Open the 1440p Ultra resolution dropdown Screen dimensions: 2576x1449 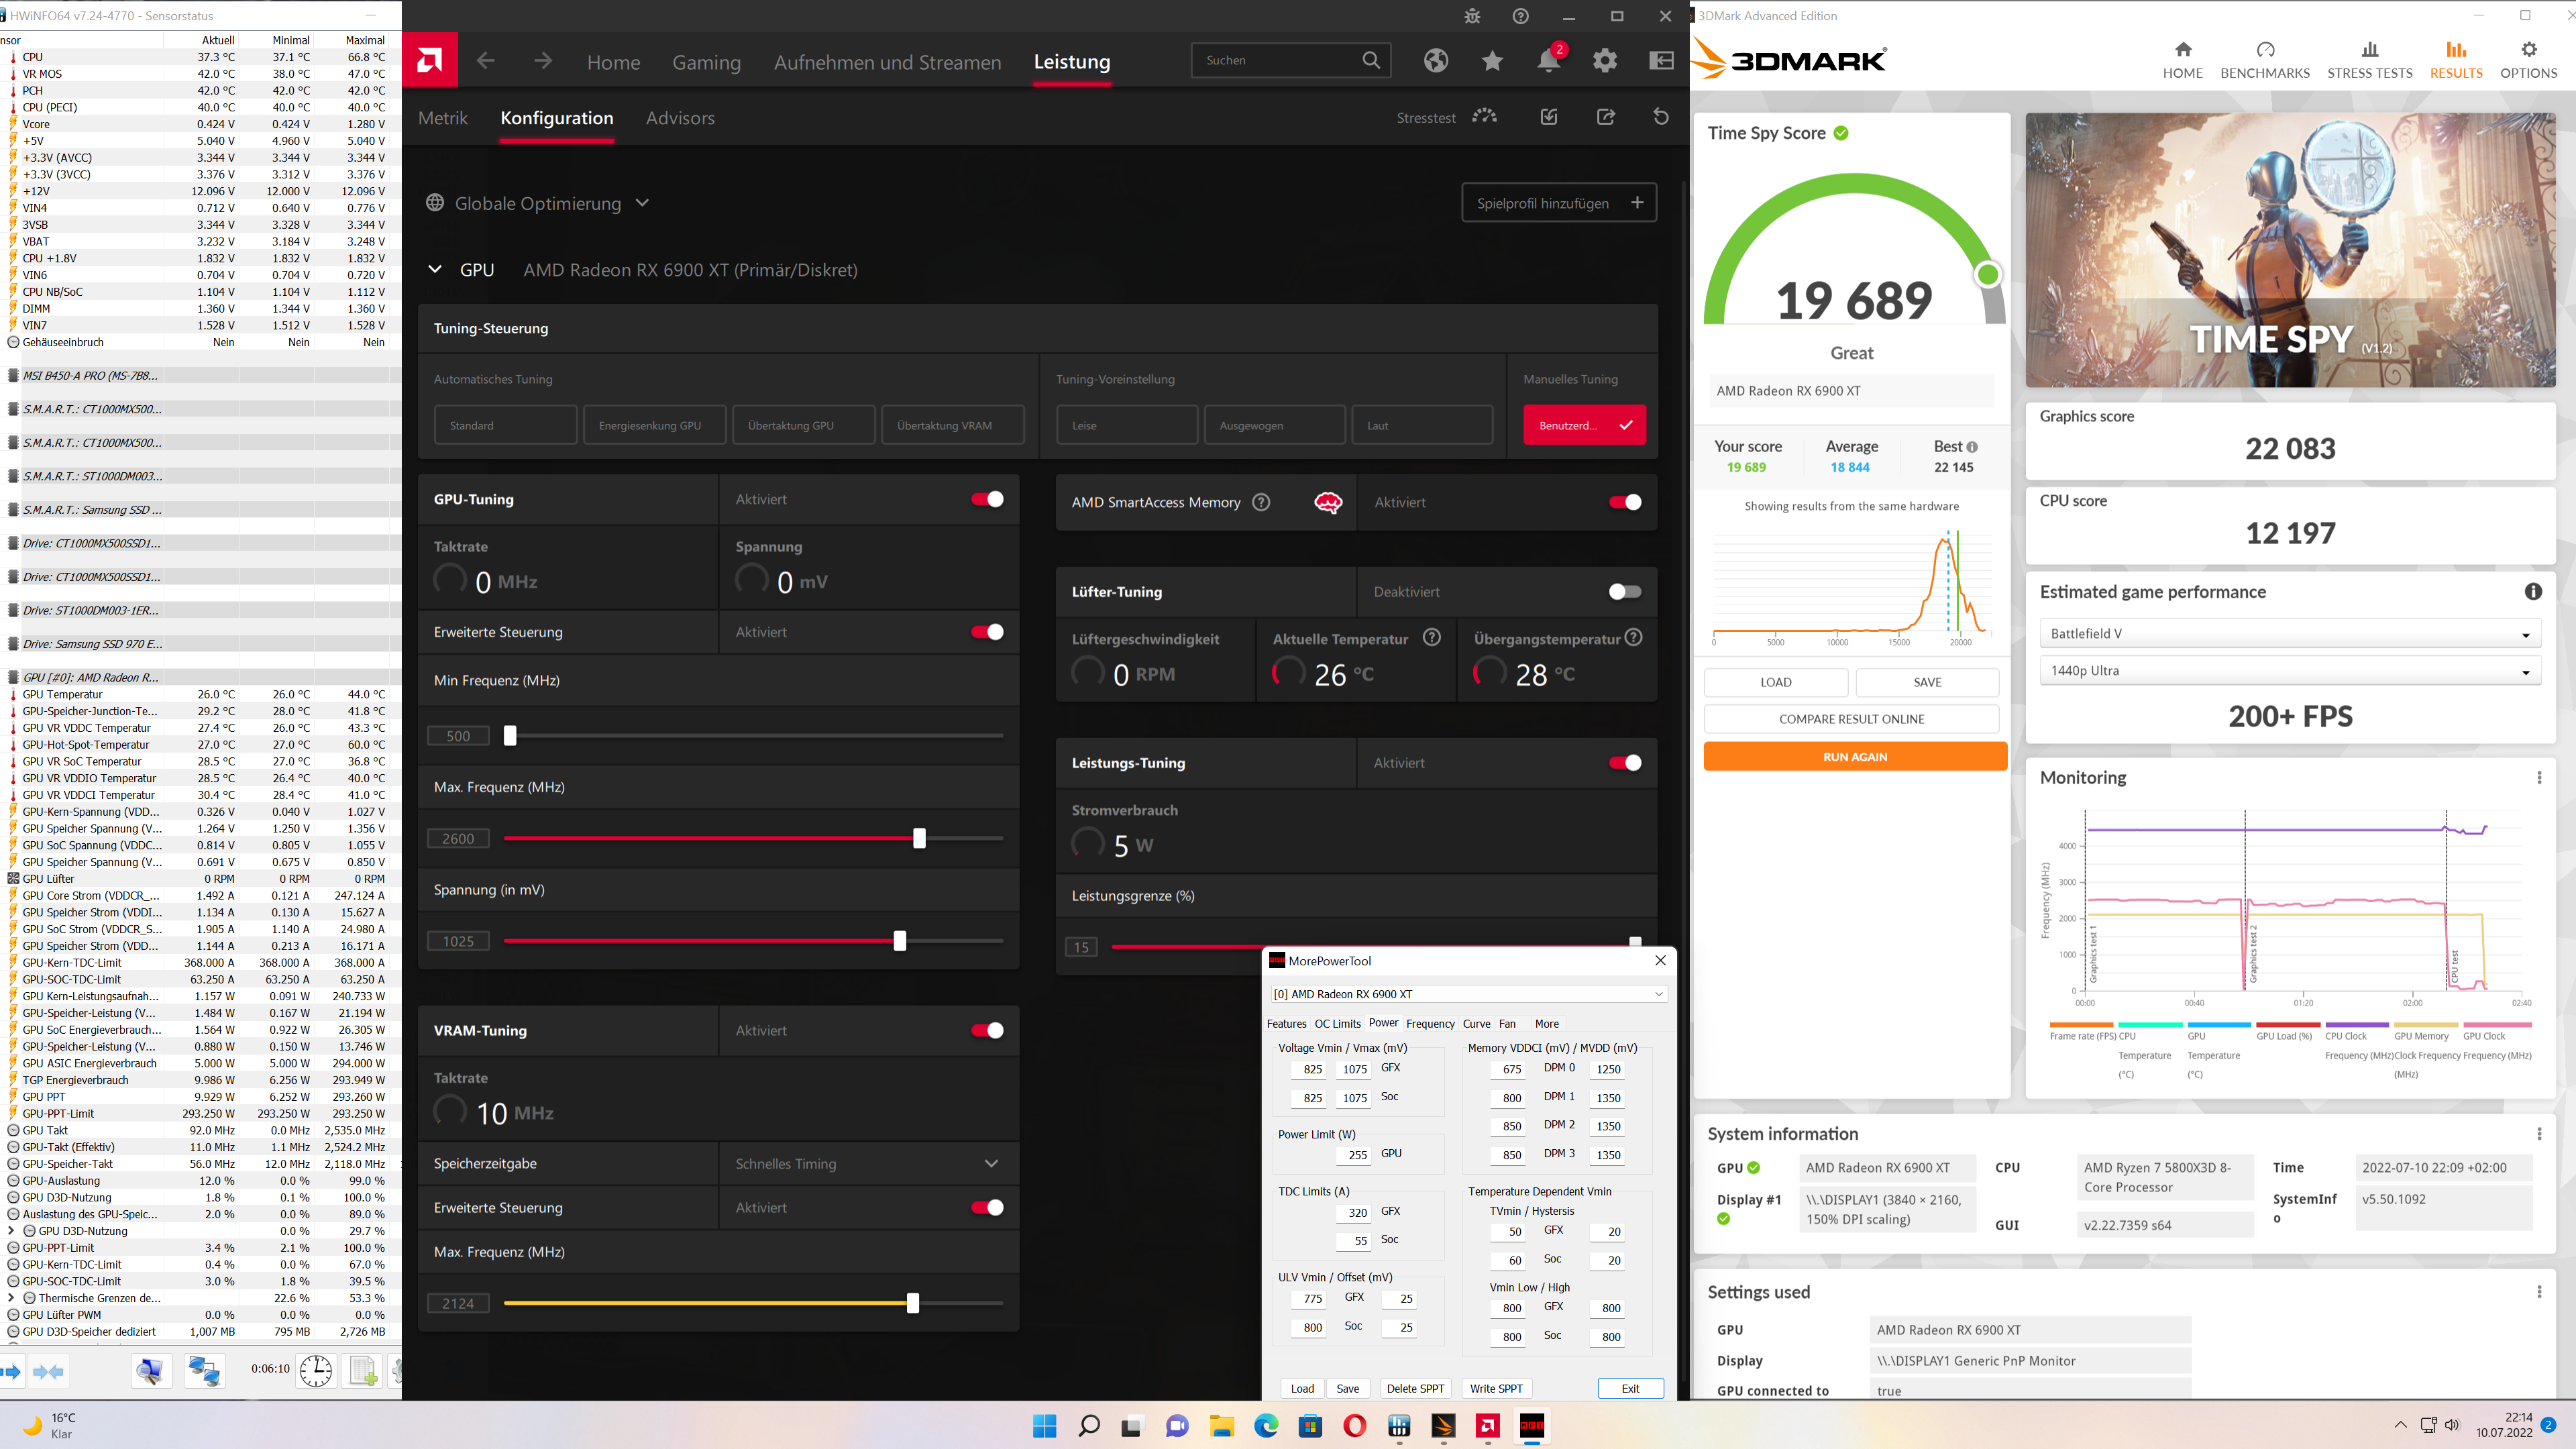pyautogui.click(x=2289, y=671)
